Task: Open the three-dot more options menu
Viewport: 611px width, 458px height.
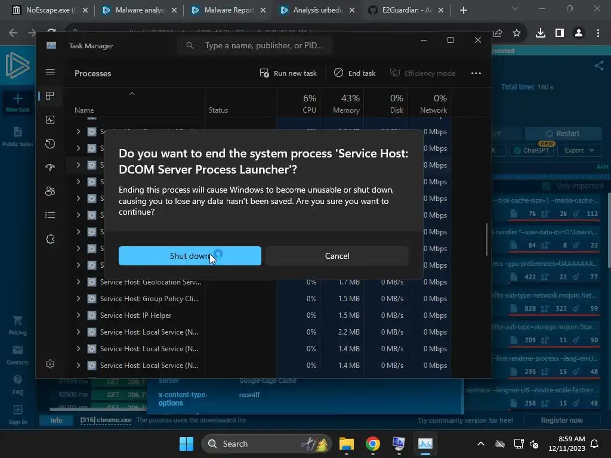Action: coord(476,73)
